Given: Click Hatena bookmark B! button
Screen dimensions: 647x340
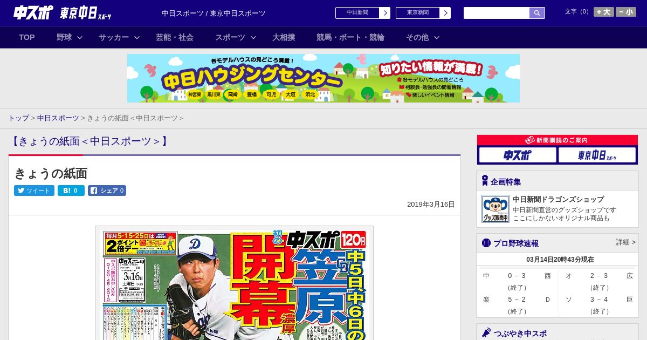Looking at the screenshot, I should (71, 191).
